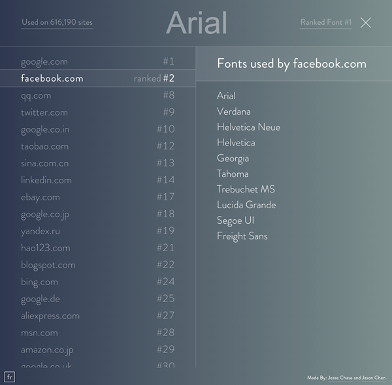Select twitter.com in the site list

[98, 112]
